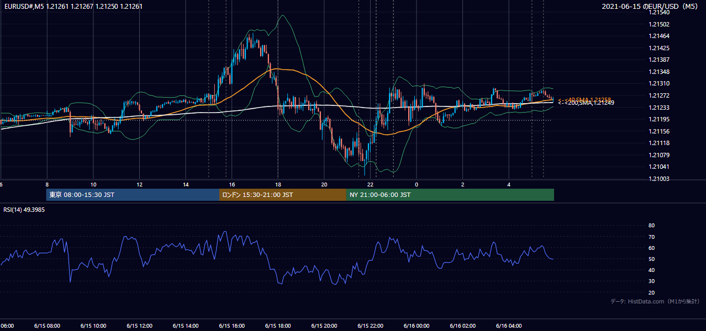Click the 6/15 18:00 bottom time label
The image size is (706, 331).
point(278,325)
